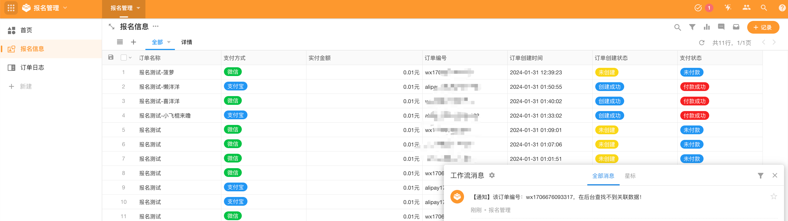Open 订单日志 in the sidebar
This screenshot has width=788, height=221.
tap(32, 68)
